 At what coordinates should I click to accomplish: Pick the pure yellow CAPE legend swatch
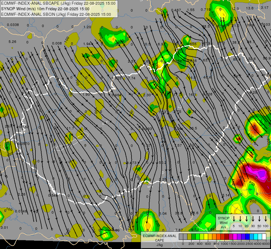coord(206,237)
